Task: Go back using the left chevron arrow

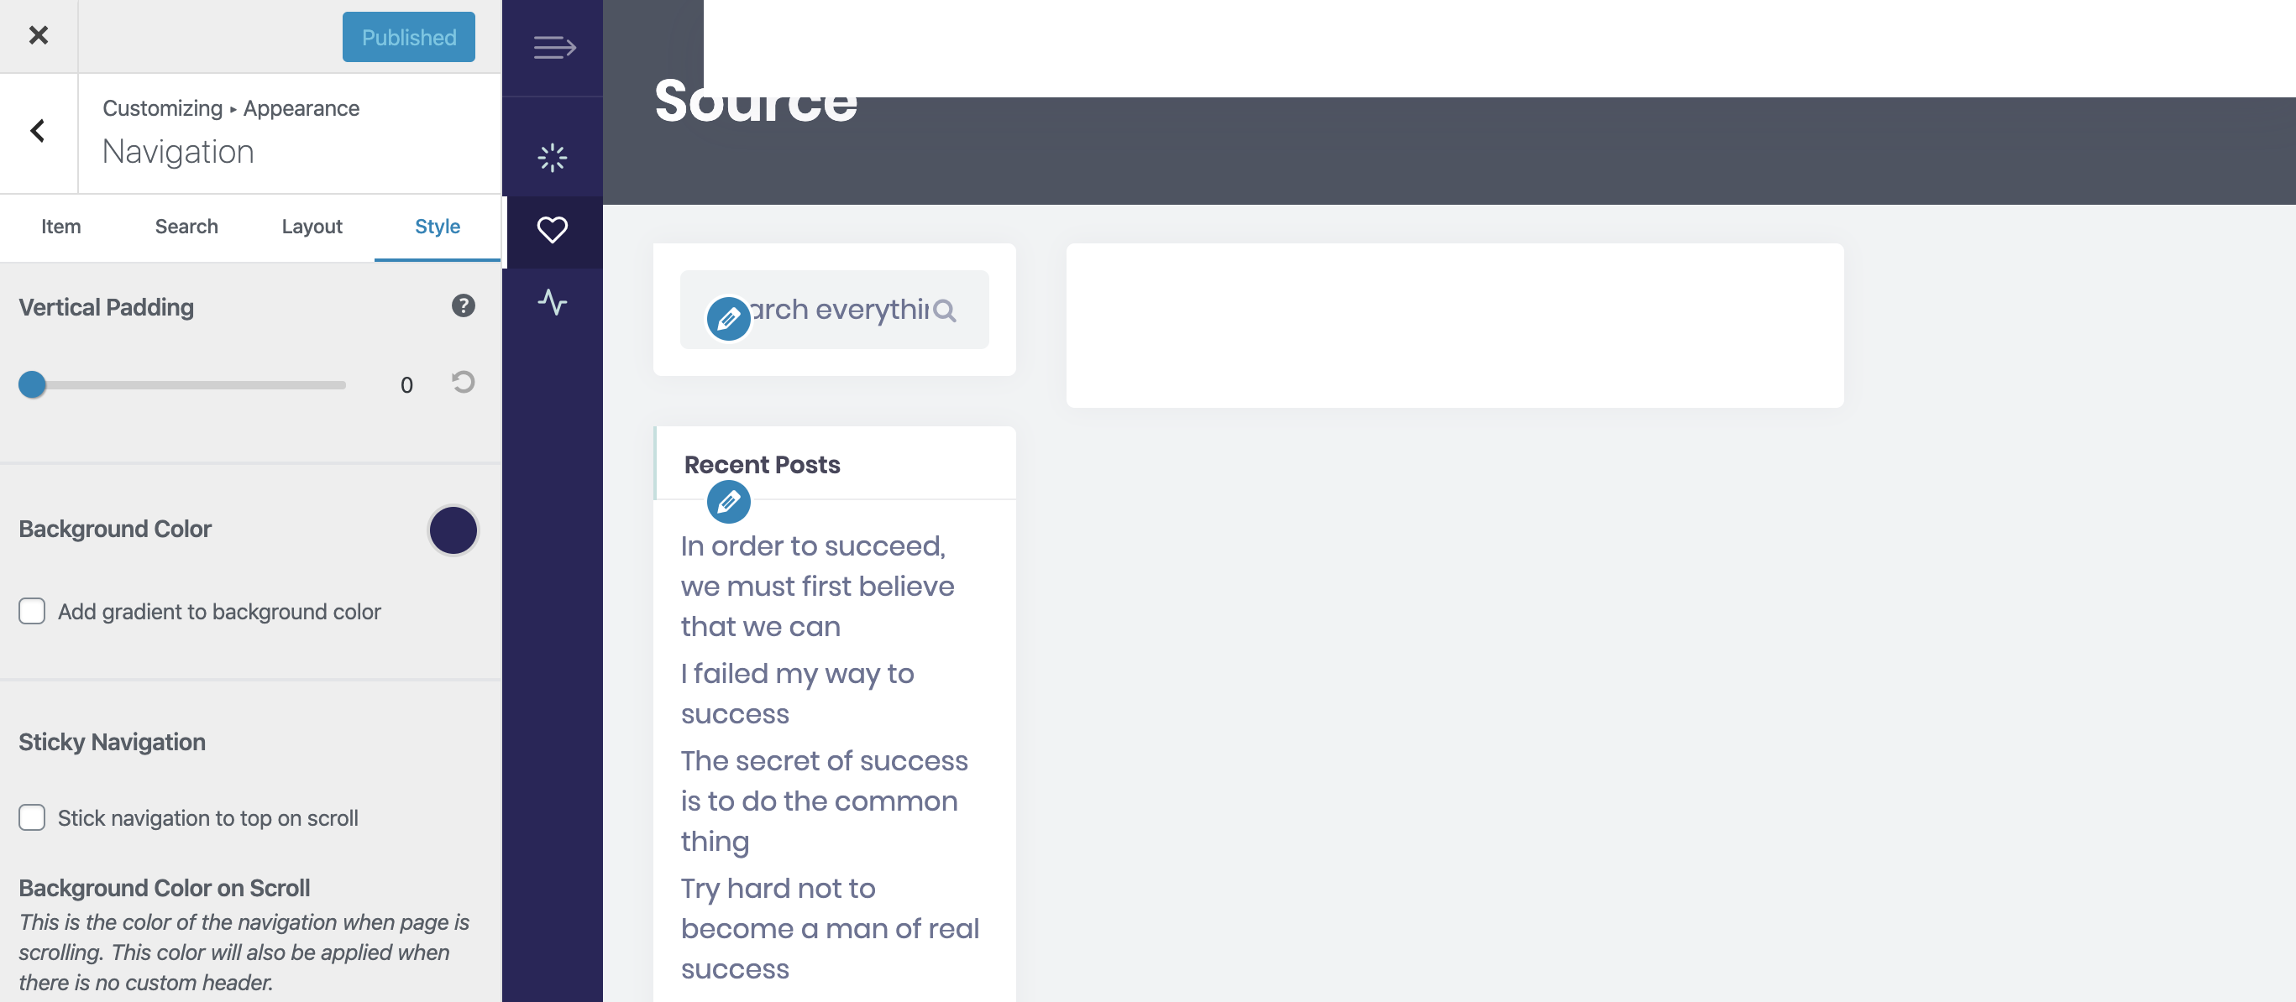Action: [38, 131]
